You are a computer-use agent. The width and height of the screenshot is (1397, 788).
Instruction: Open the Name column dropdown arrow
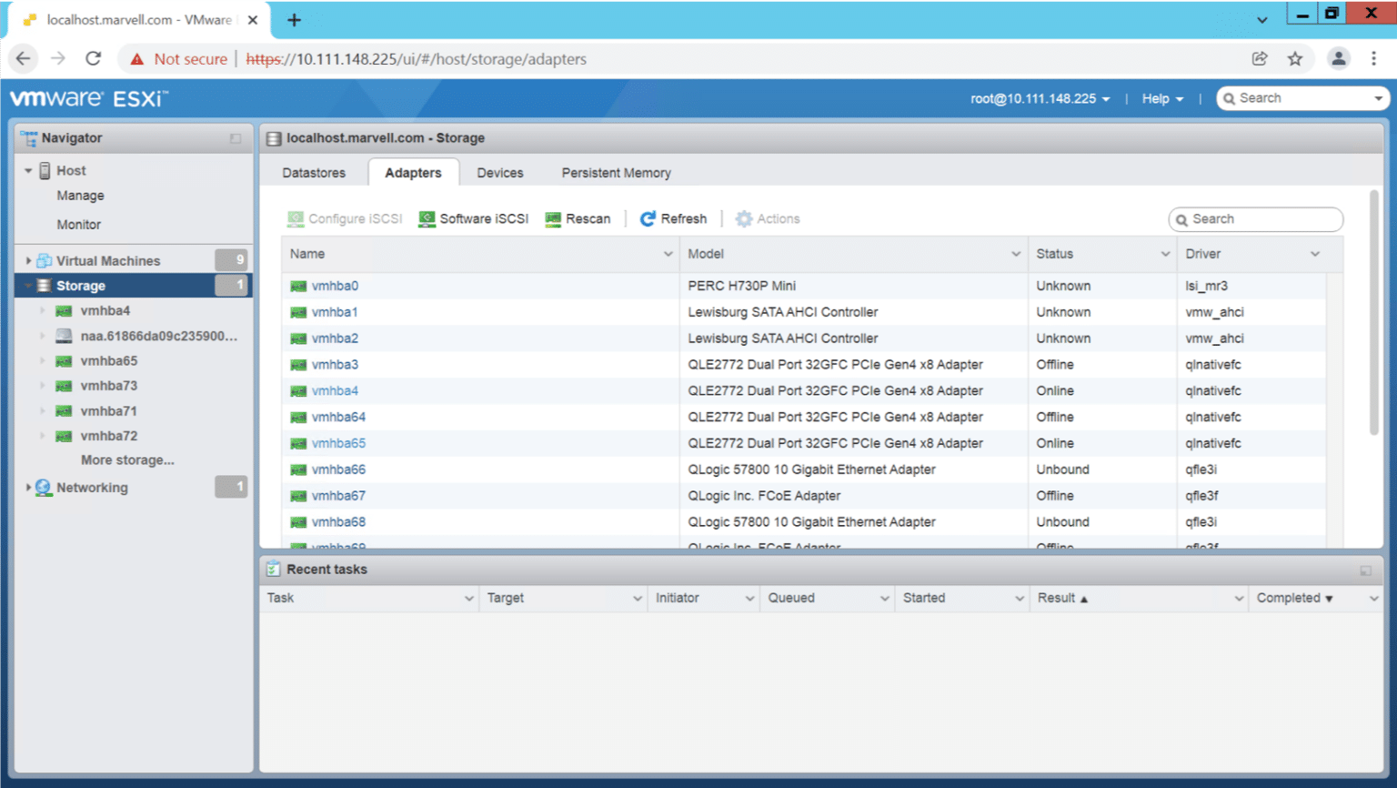click(668, 255)
